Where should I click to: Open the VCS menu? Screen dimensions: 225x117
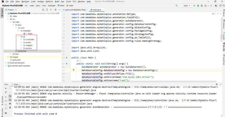74,1
